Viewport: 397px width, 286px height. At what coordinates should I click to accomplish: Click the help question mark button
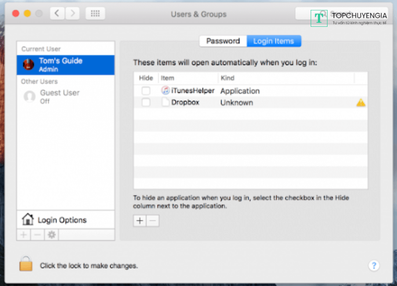pos(374,265)
